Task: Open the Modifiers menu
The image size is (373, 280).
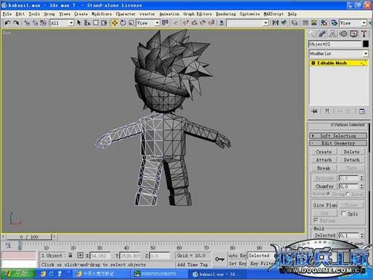Action: pos(102,14)
